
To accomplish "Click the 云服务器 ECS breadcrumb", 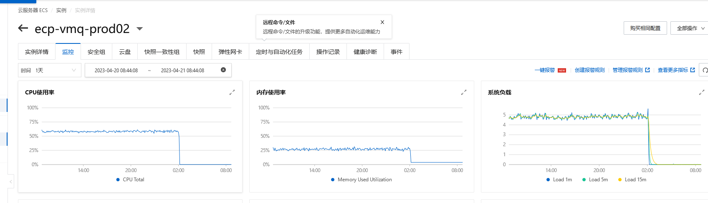I will pos(33,10).
